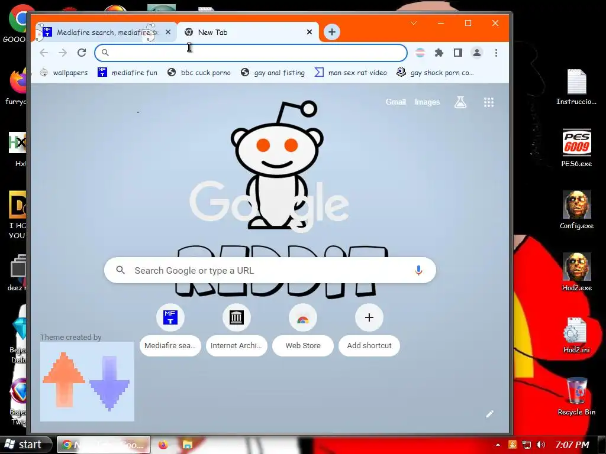Open Chrome's three-dot menu

pyautogui.click(x=496, y=53)
